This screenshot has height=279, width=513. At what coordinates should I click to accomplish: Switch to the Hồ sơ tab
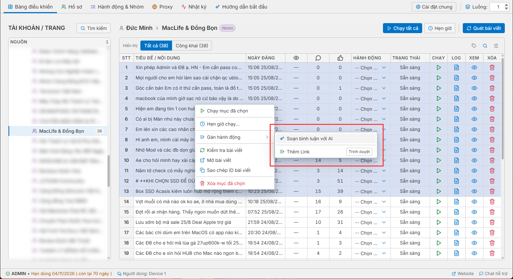[x=72, y=7]
